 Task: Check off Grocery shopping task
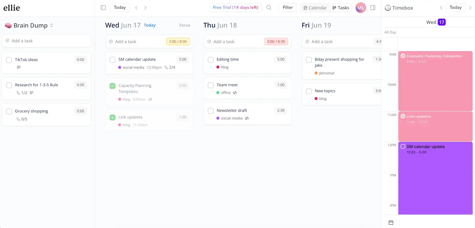pos(9,112)
